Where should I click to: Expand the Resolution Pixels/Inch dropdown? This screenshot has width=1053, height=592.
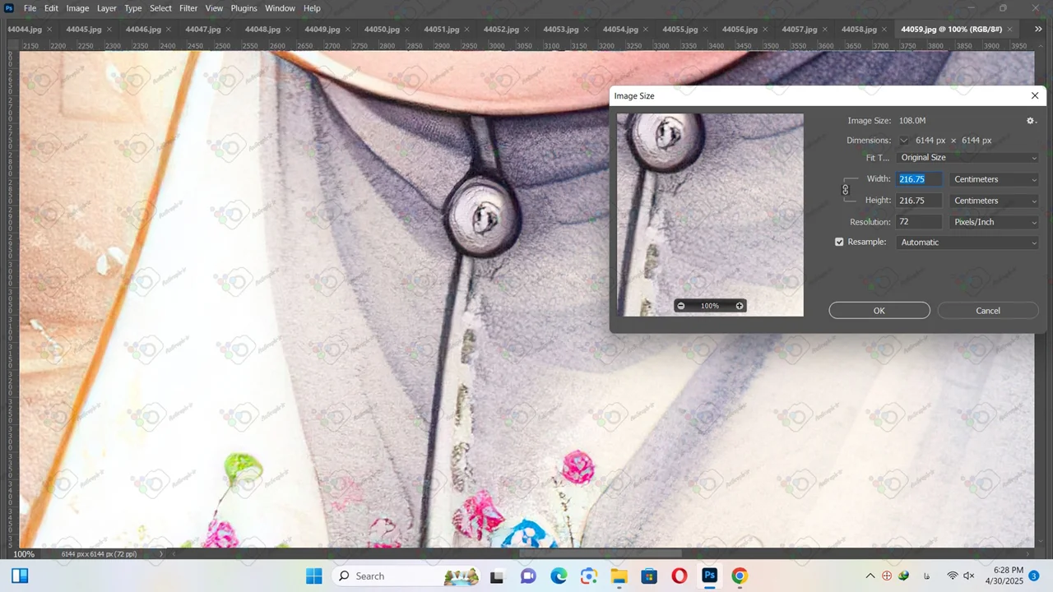(x=994, y=222)
